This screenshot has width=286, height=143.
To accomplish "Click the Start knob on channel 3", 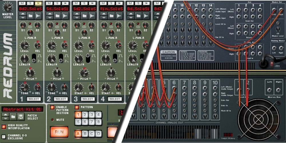I will 79,87.
